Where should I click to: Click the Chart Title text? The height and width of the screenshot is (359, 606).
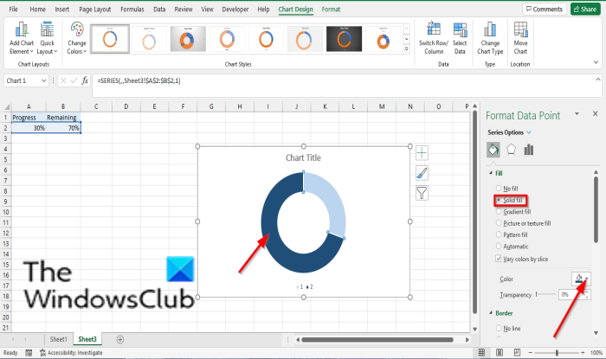(x=303, y=157)
